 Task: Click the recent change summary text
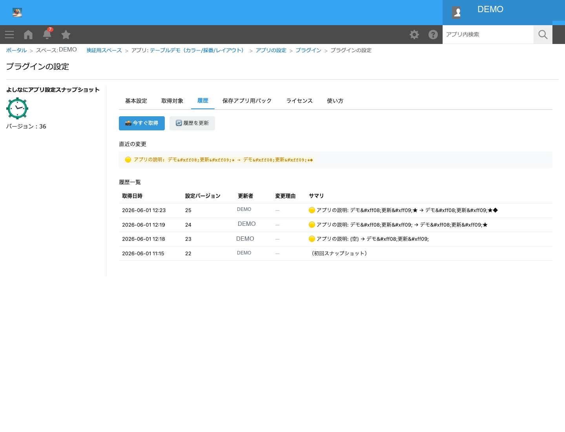pos(223,160)
